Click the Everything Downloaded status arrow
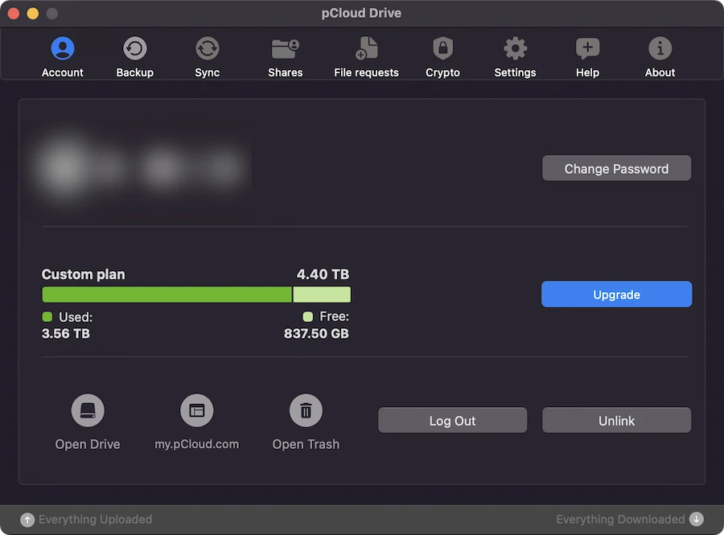This screenshot has width=724, height=535. coord(697,519)
